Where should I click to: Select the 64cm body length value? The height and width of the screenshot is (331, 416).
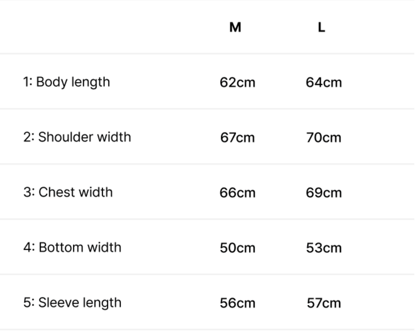click(324, 82)
